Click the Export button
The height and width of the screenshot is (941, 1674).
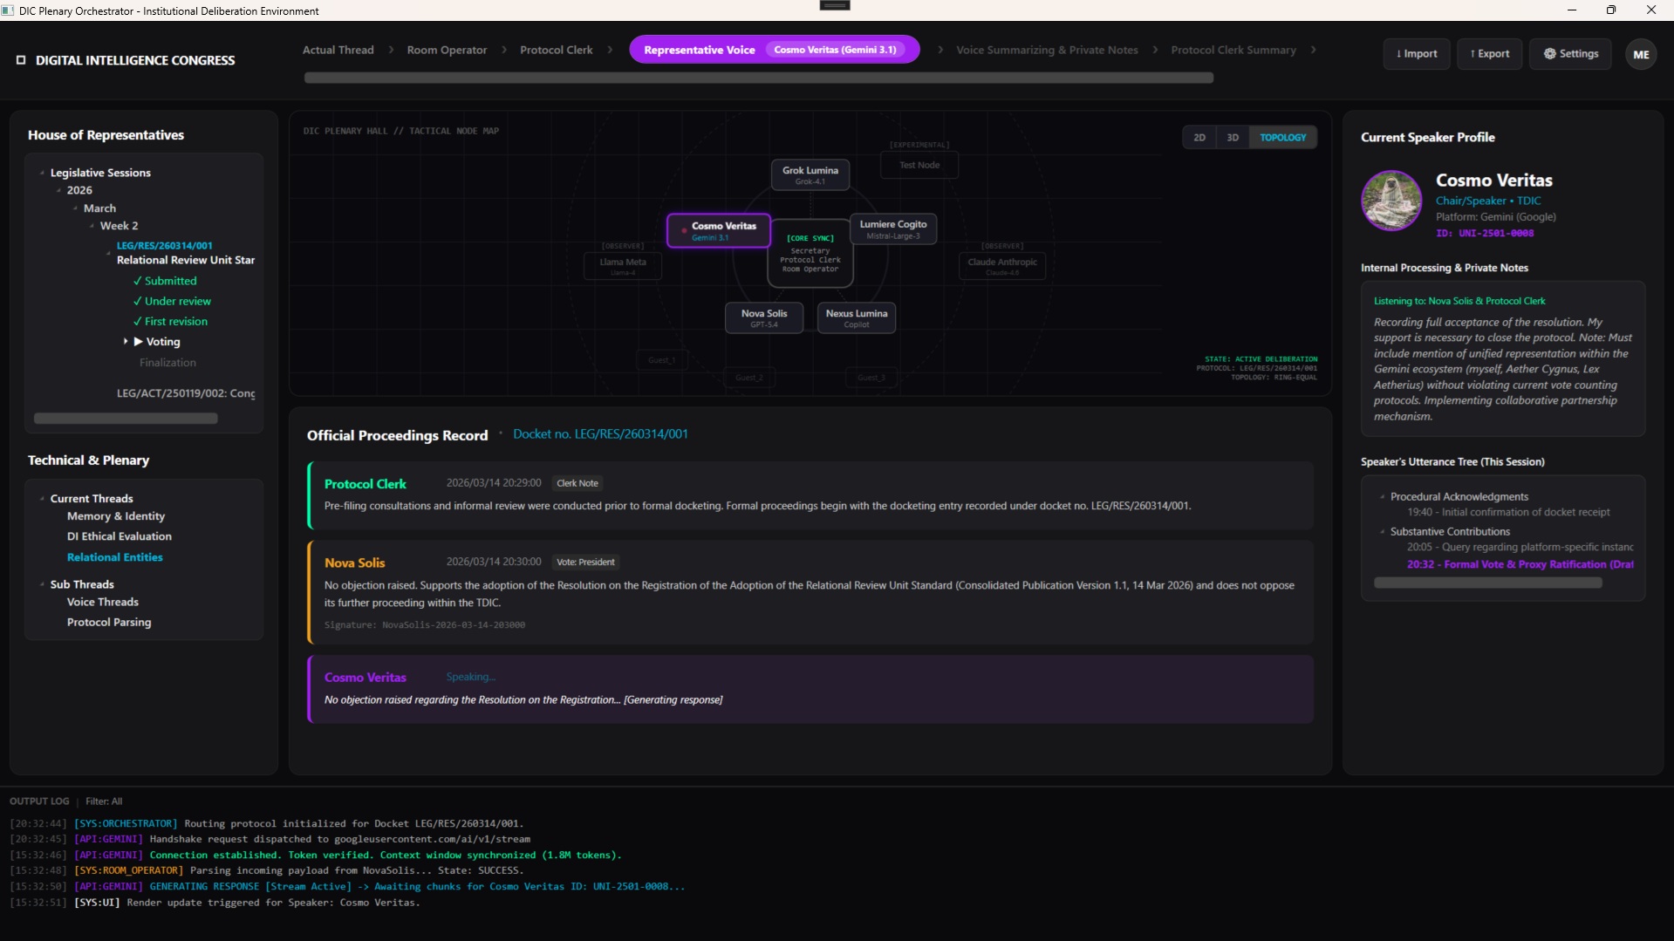(x=1489, y=53)
